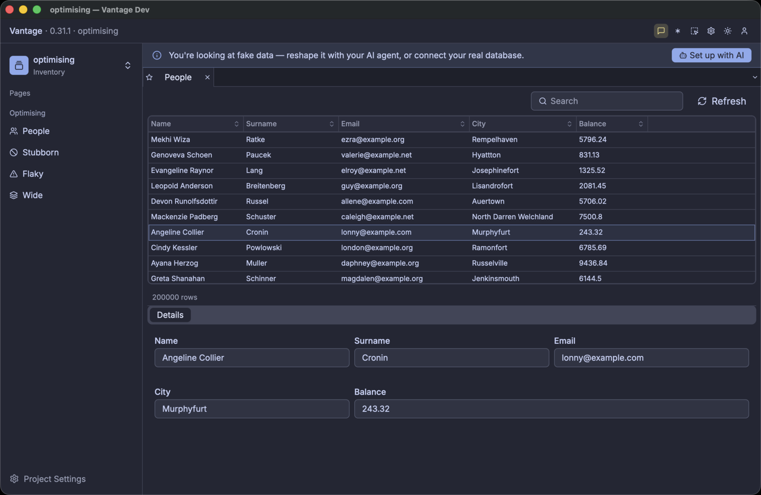
Task: Click the Name field containing Angeline Collier
Action: [252, 358]
